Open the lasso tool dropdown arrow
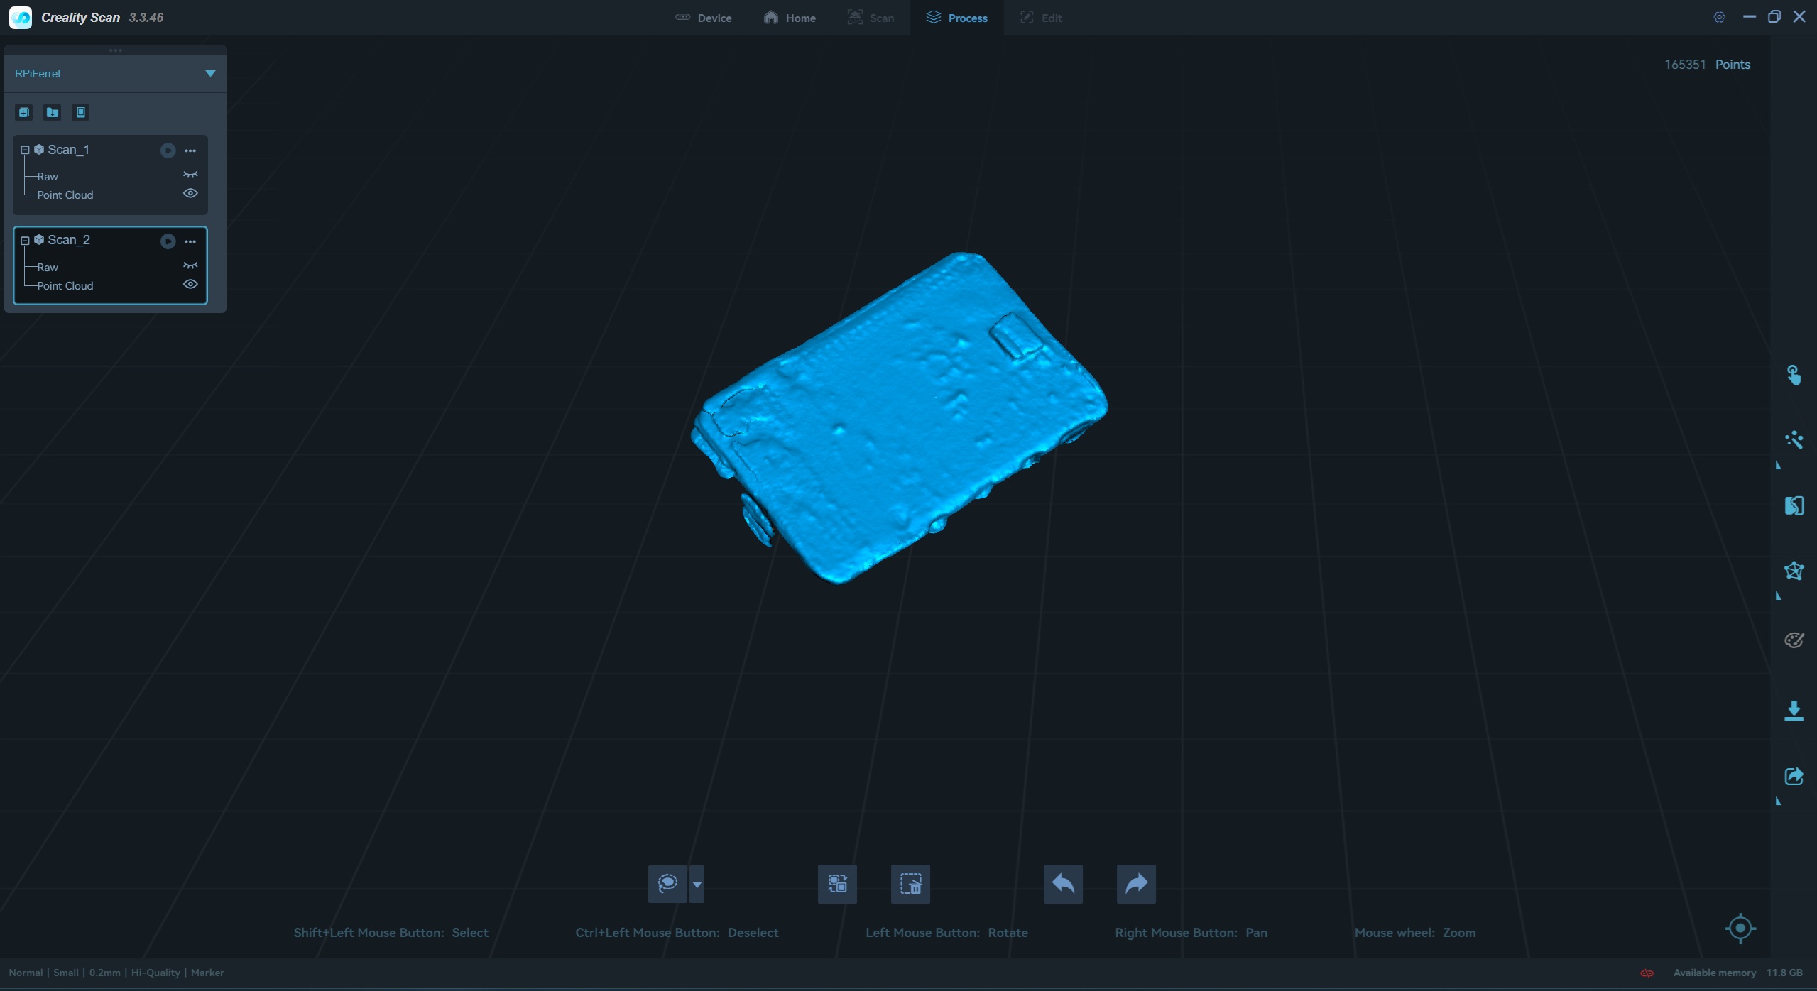Screen dimensions: 1817x991 697,885
